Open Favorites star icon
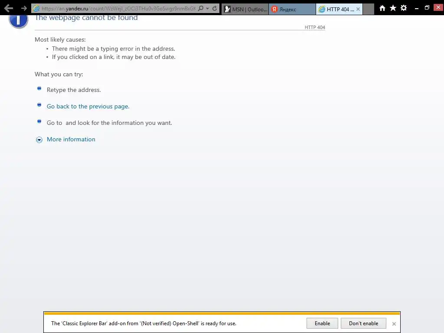Viewport: 444px width, 333px height. tap(393, 8)
